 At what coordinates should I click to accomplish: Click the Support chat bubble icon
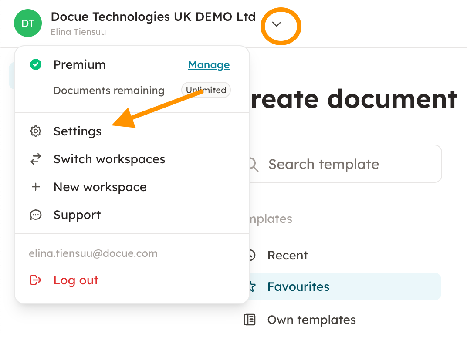point(36,215)
